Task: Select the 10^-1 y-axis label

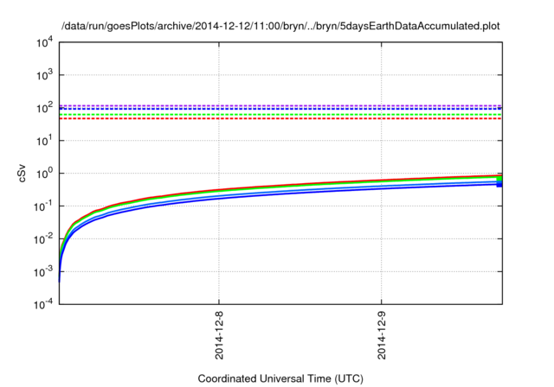Action: coord(43,206)
